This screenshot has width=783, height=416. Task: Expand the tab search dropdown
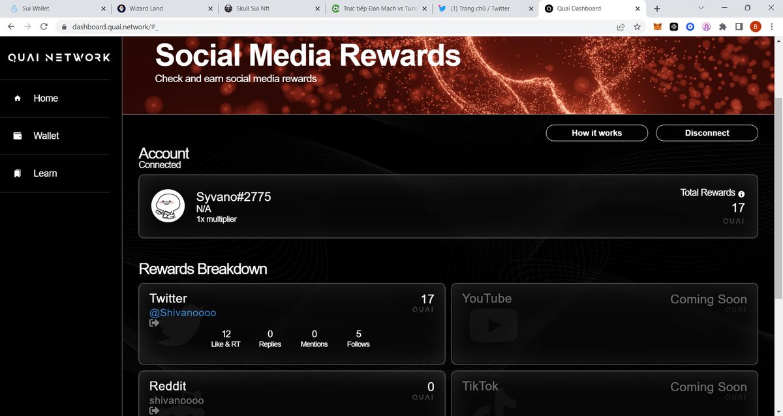point(701,8)
